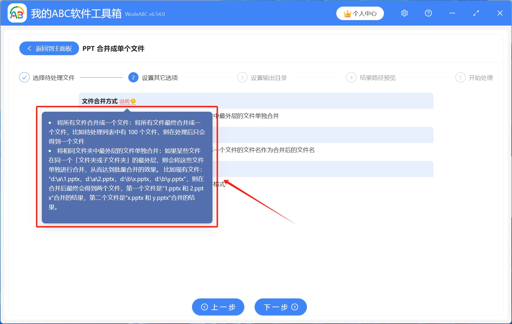This screenshot has height=324, width=512.
Task: Click the back chevron on 返回到主面板
Action: 29,48
